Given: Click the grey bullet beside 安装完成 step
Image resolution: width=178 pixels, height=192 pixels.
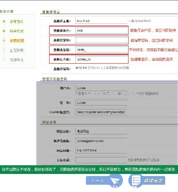Looking at the screenshot, I should (4, 60).
